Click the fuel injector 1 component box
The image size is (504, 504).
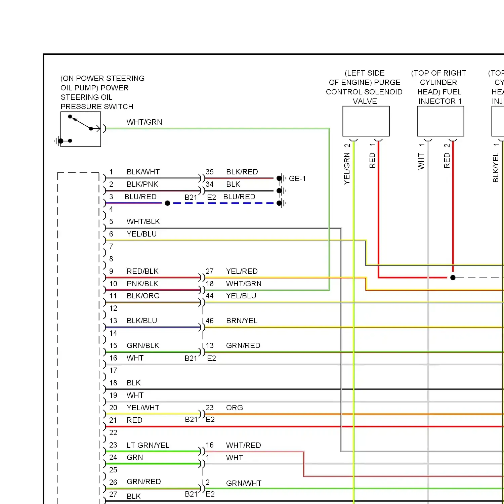[x=440, y=121]
